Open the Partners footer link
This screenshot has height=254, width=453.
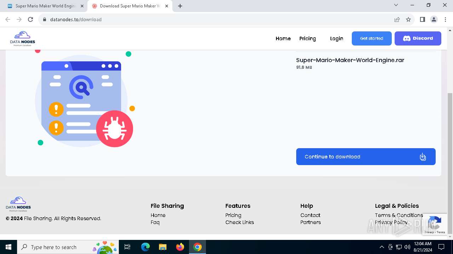coord(310,222)
